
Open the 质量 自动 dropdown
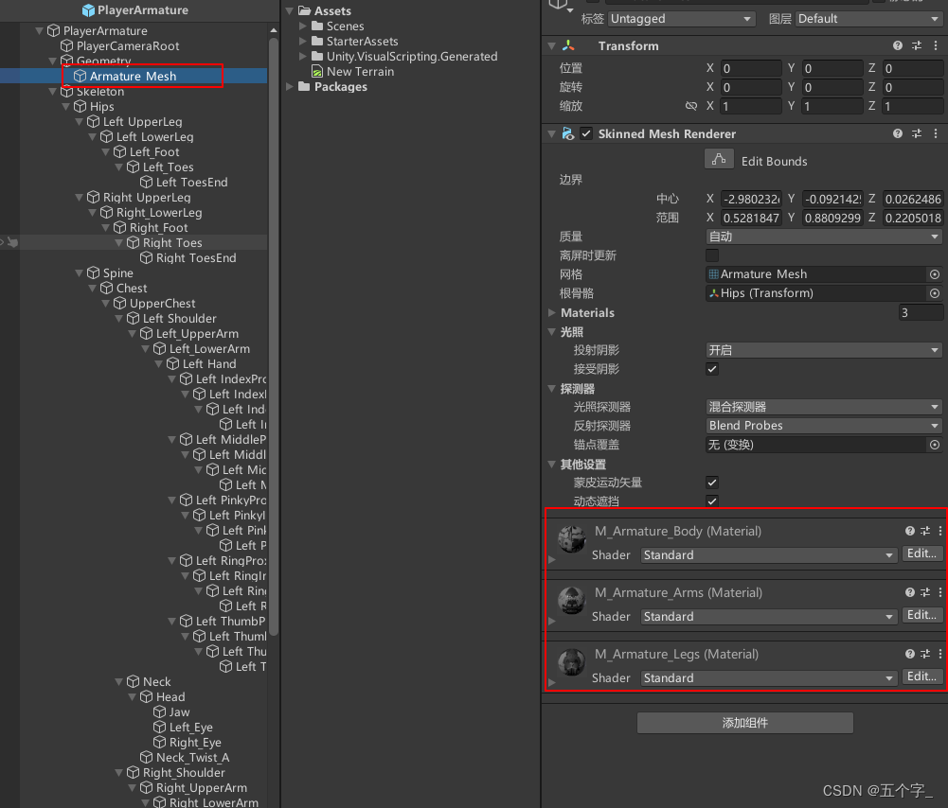click(x=823, y=237)
